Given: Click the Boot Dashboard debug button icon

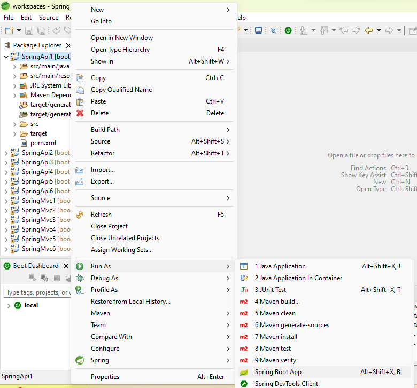Looking at the screenshot, I should click(x=44, y=278).
